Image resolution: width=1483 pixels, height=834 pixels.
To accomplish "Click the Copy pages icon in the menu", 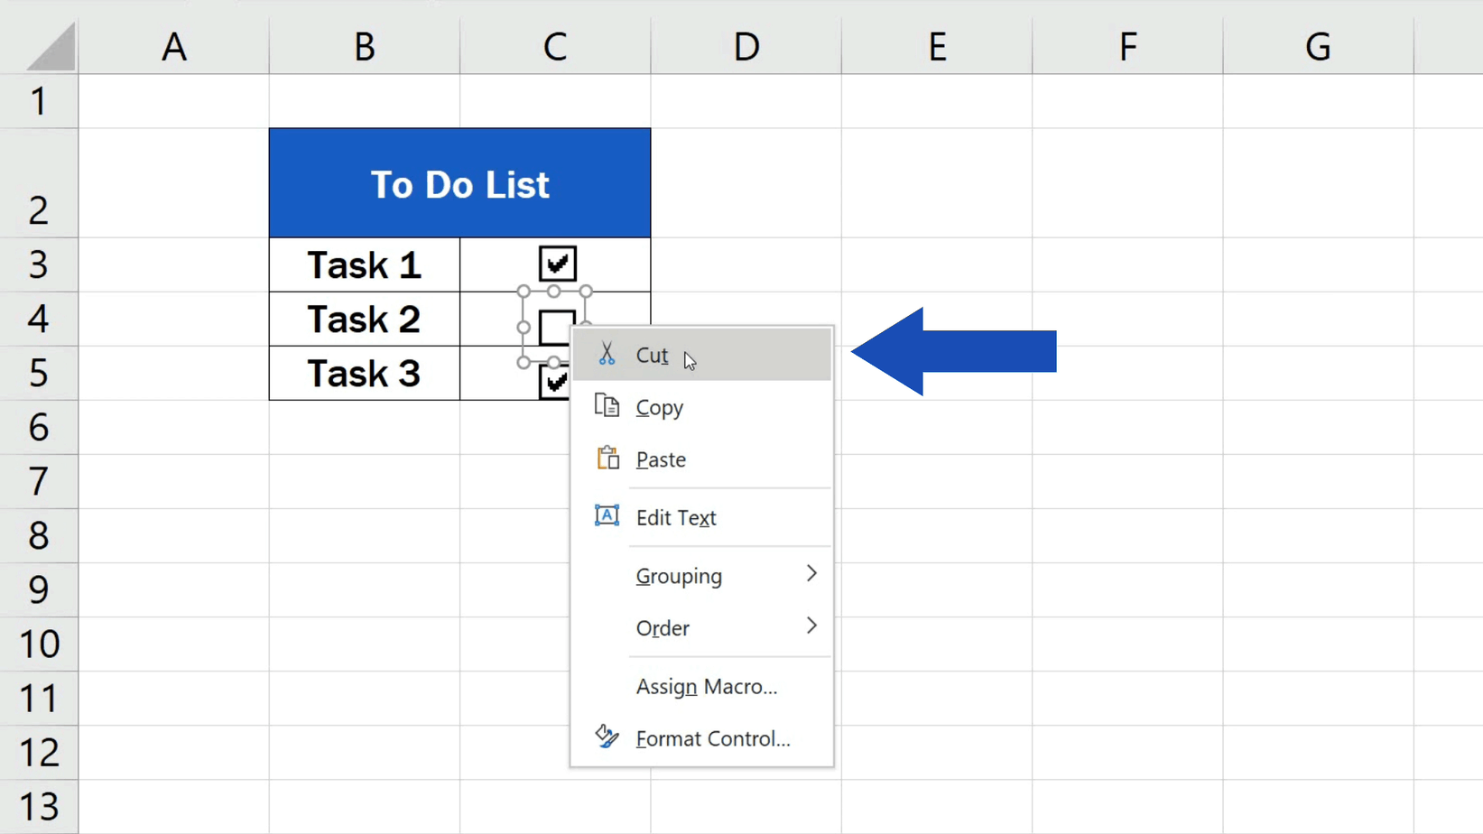I will (607, 406).
